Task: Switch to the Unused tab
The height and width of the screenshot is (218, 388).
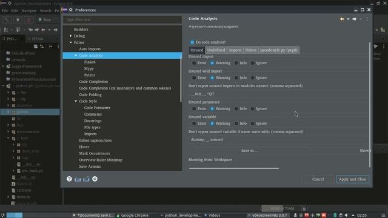Action: pos(196,50)
